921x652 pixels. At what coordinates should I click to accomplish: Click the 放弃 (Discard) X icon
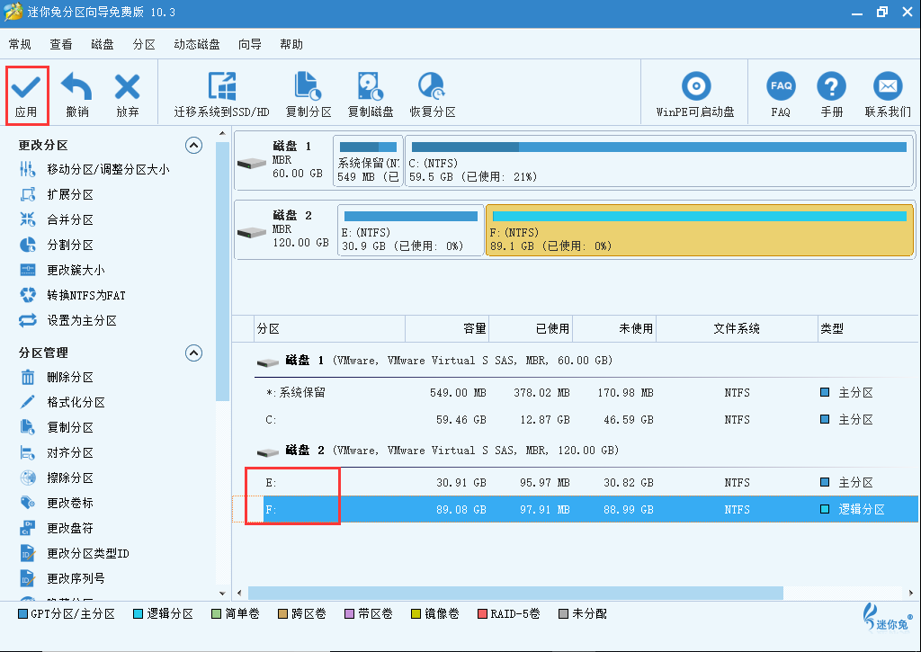[127, 87]
